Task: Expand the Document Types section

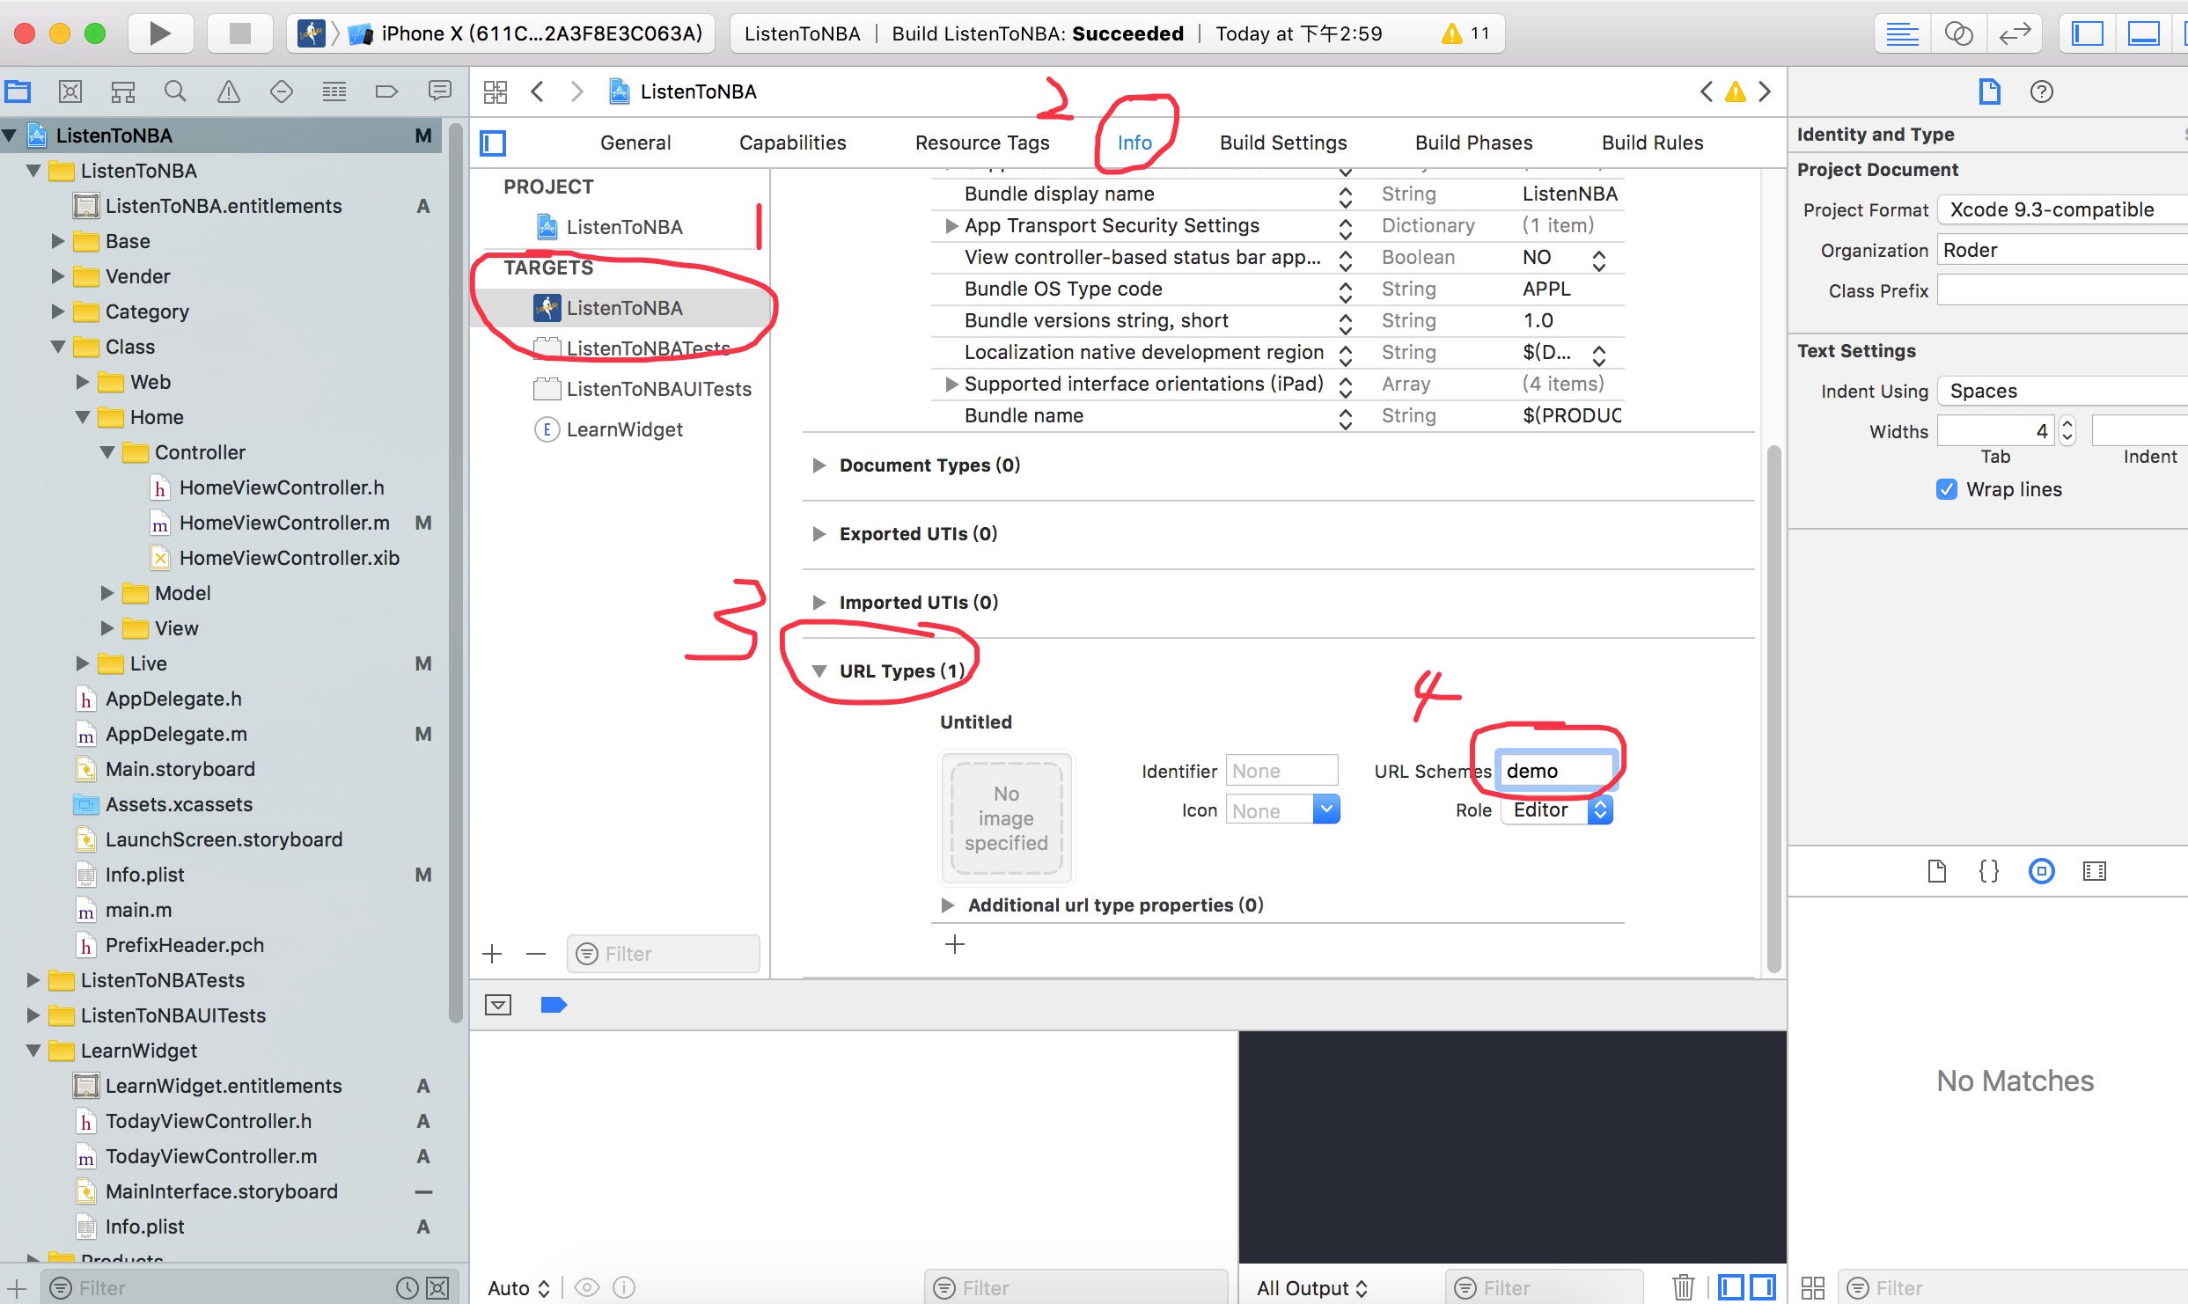Action: point(819,465)
